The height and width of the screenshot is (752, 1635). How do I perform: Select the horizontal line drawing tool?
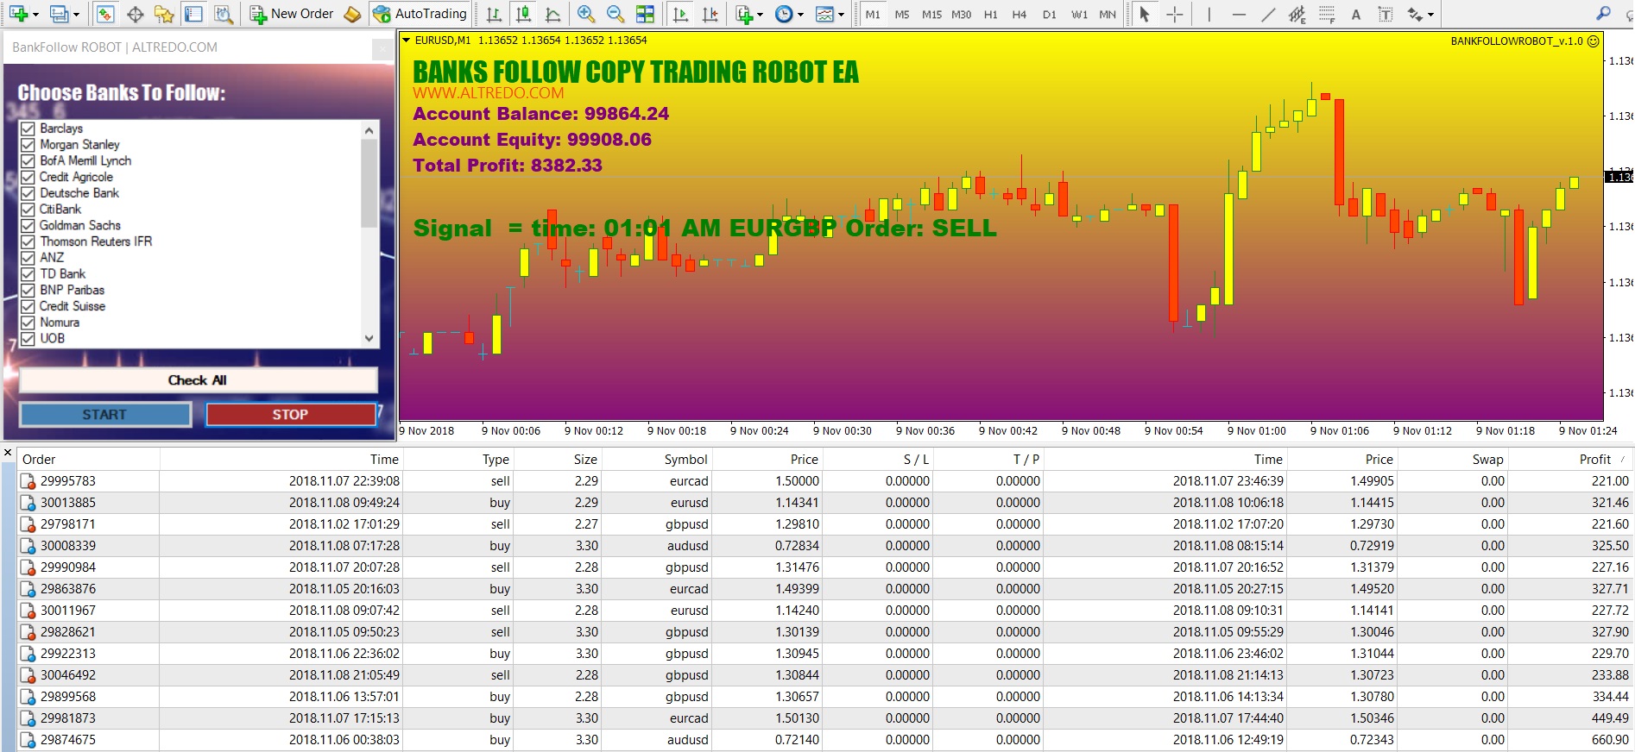click(x=1239, y=14)
